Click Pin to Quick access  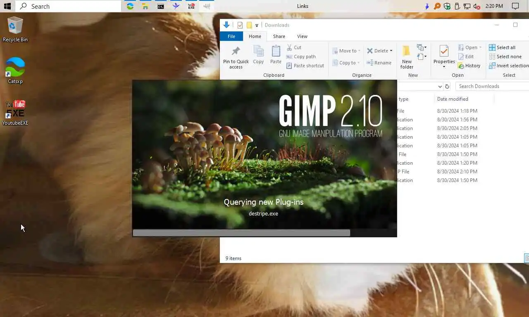(236, 57)
